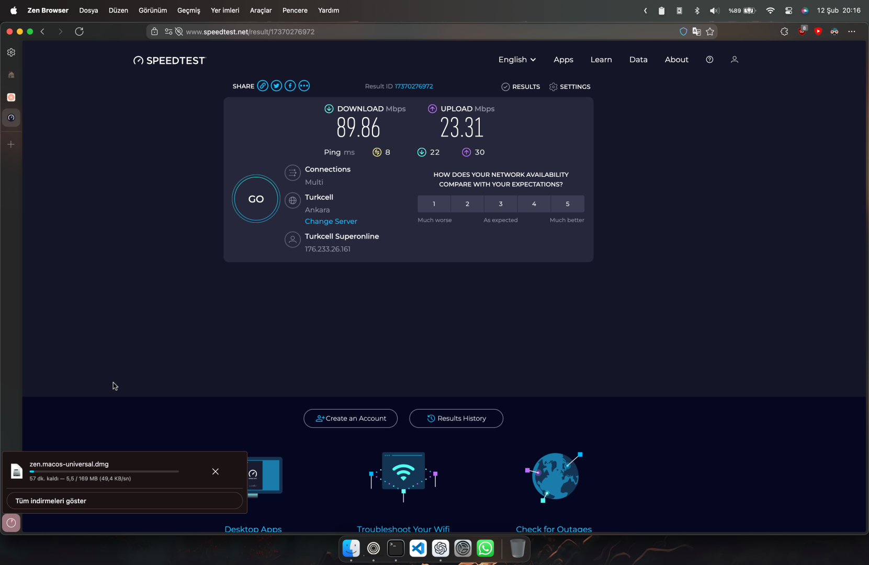Open the page translate icon in address bar
869x565 pixels.
click(696, 32)
